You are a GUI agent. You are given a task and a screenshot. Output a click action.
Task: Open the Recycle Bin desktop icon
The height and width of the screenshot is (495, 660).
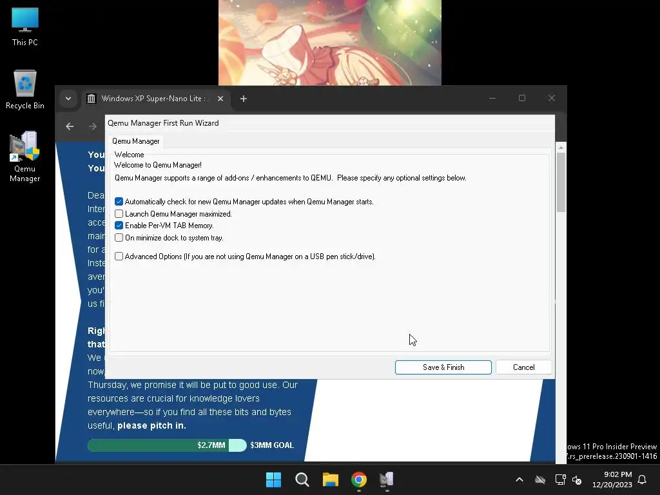point(25,90)
